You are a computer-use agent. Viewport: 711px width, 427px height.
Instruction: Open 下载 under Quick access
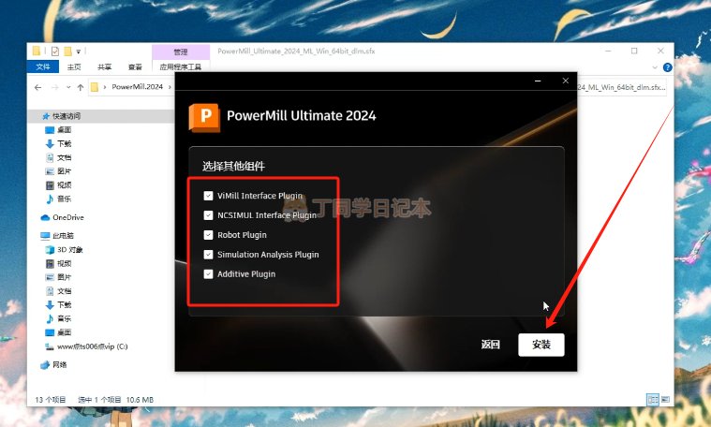(x=64, y=143)
